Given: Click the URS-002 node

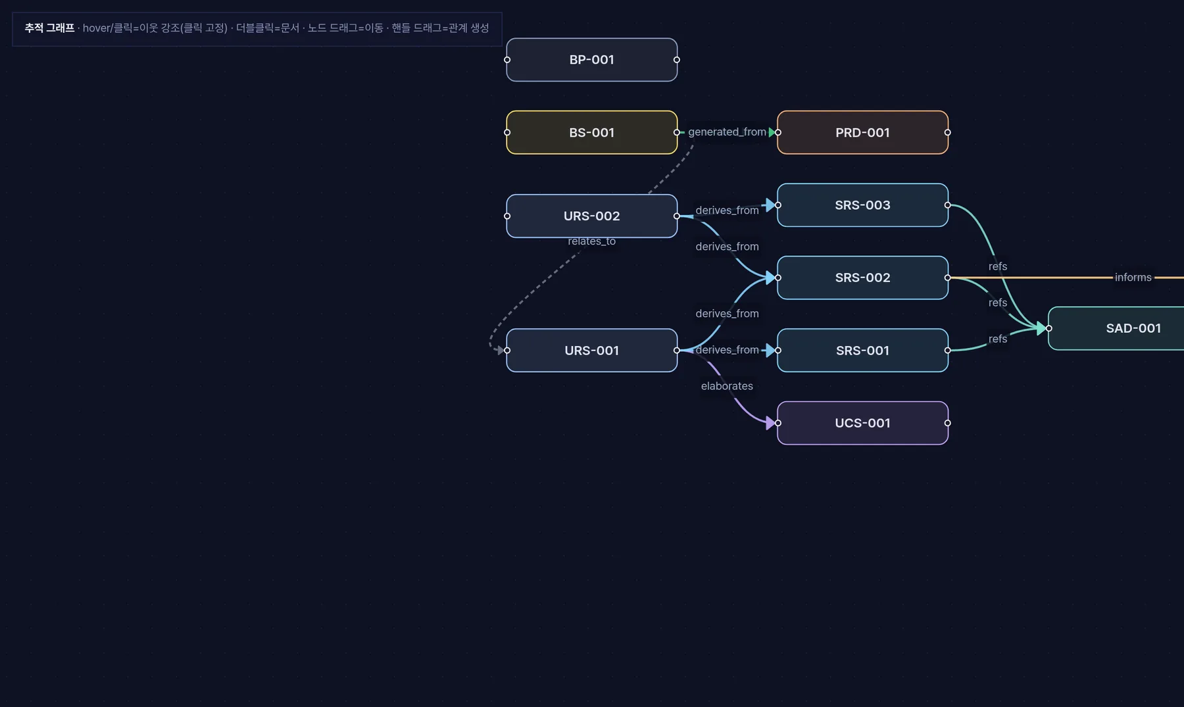Looking at the screenshot, I should (x=591, y=216).
